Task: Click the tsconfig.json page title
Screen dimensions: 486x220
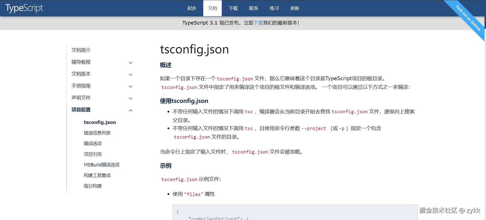Action: click(194, 49)
